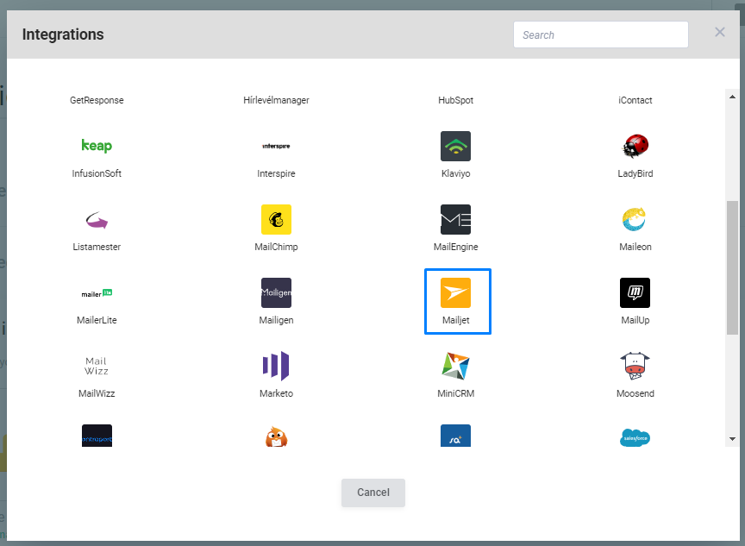The width and height of the screenshot is (745, 546).
Task: Select the Moosend cow icon
Action: [635, 366]
